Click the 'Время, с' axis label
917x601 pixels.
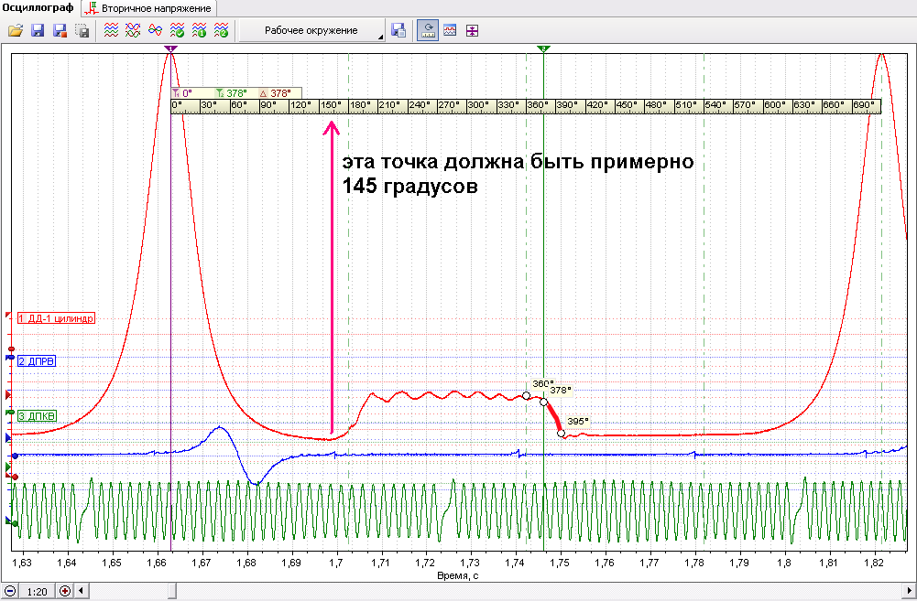[458, 576]
